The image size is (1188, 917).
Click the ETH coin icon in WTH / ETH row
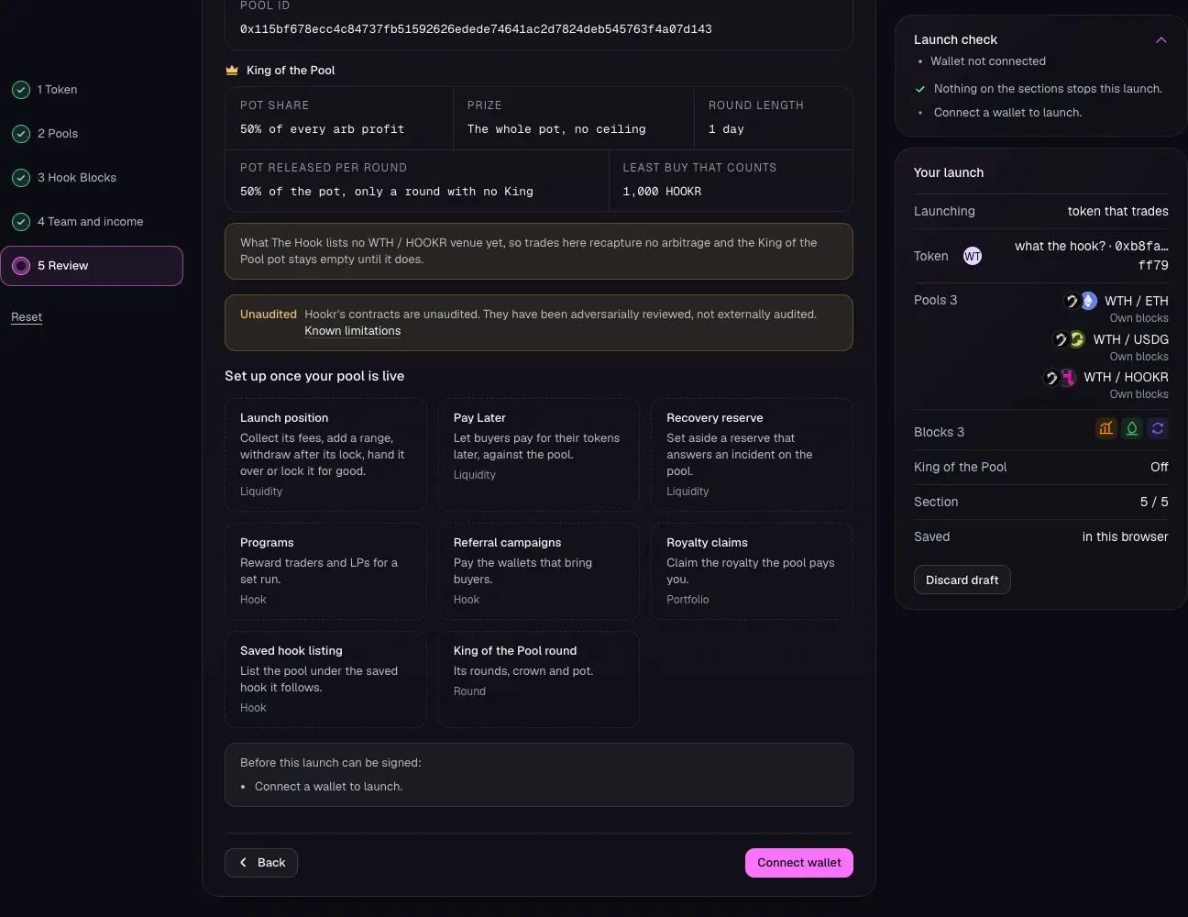[x=1088, y=301]
